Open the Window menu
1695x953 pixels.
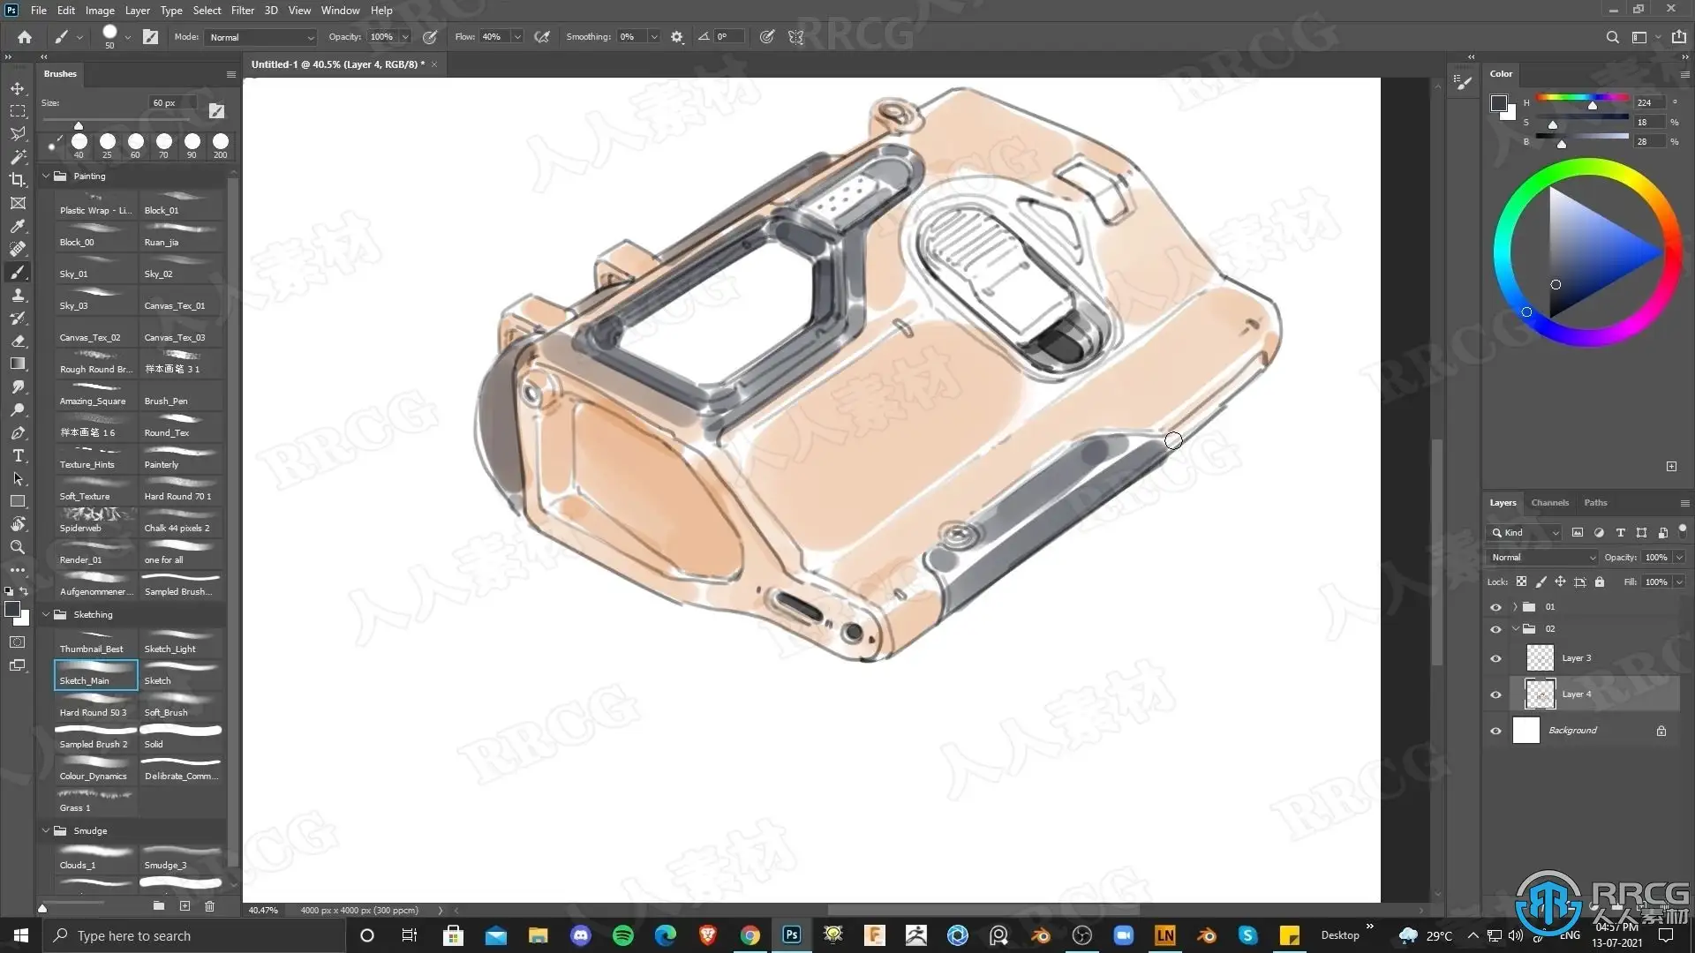[340, 11]
